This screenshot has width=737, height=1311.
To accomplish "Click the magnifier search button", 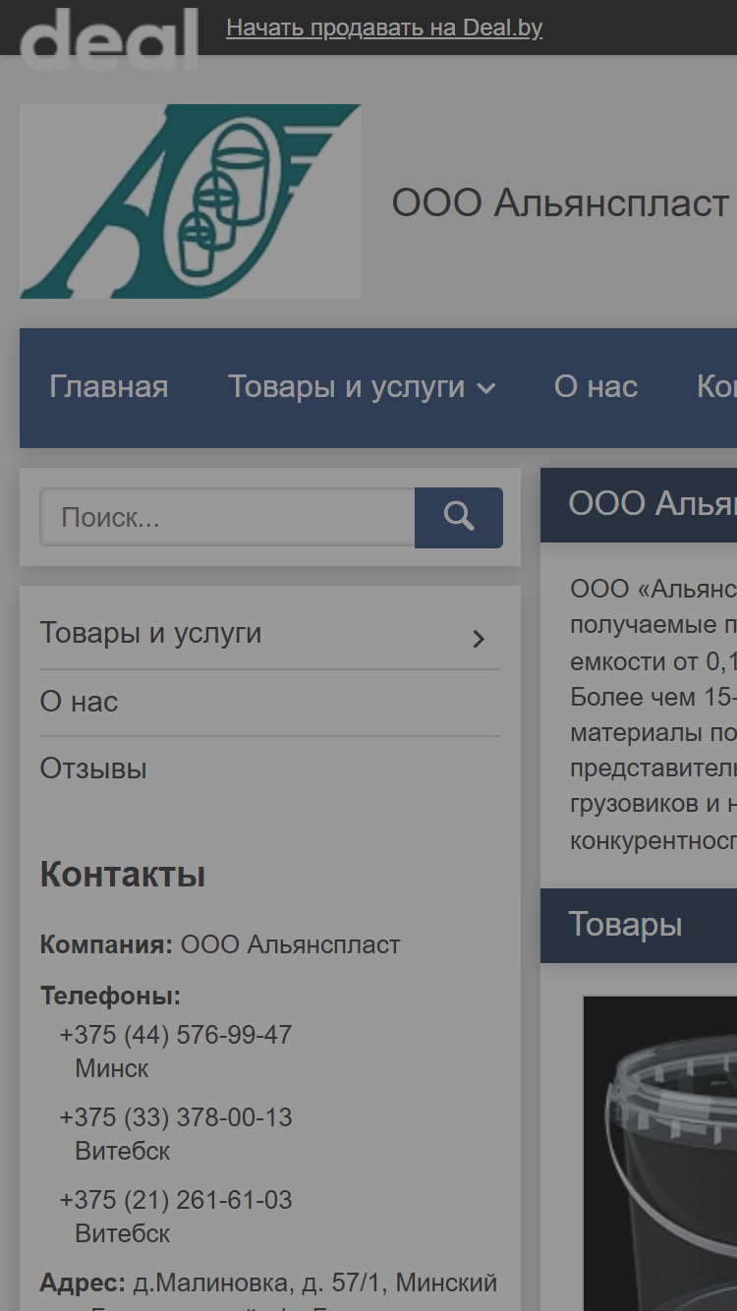I will click(x=459, y=518).
